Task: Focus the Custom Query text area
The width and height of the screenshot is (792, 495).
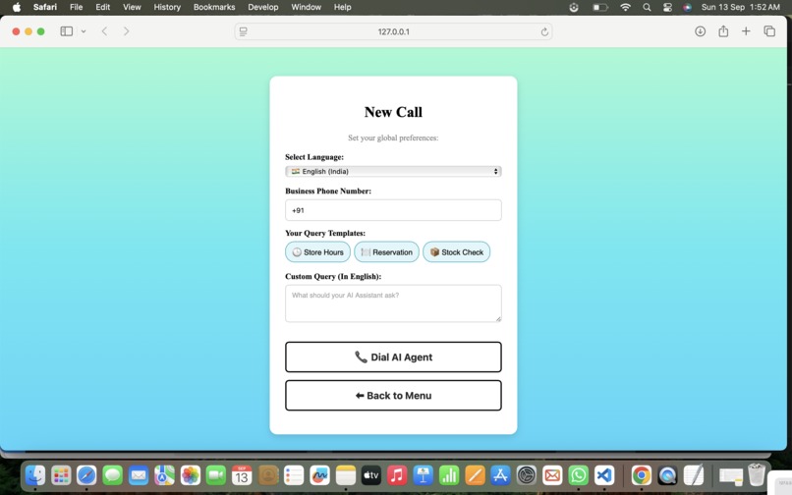Action: [393, 303]
